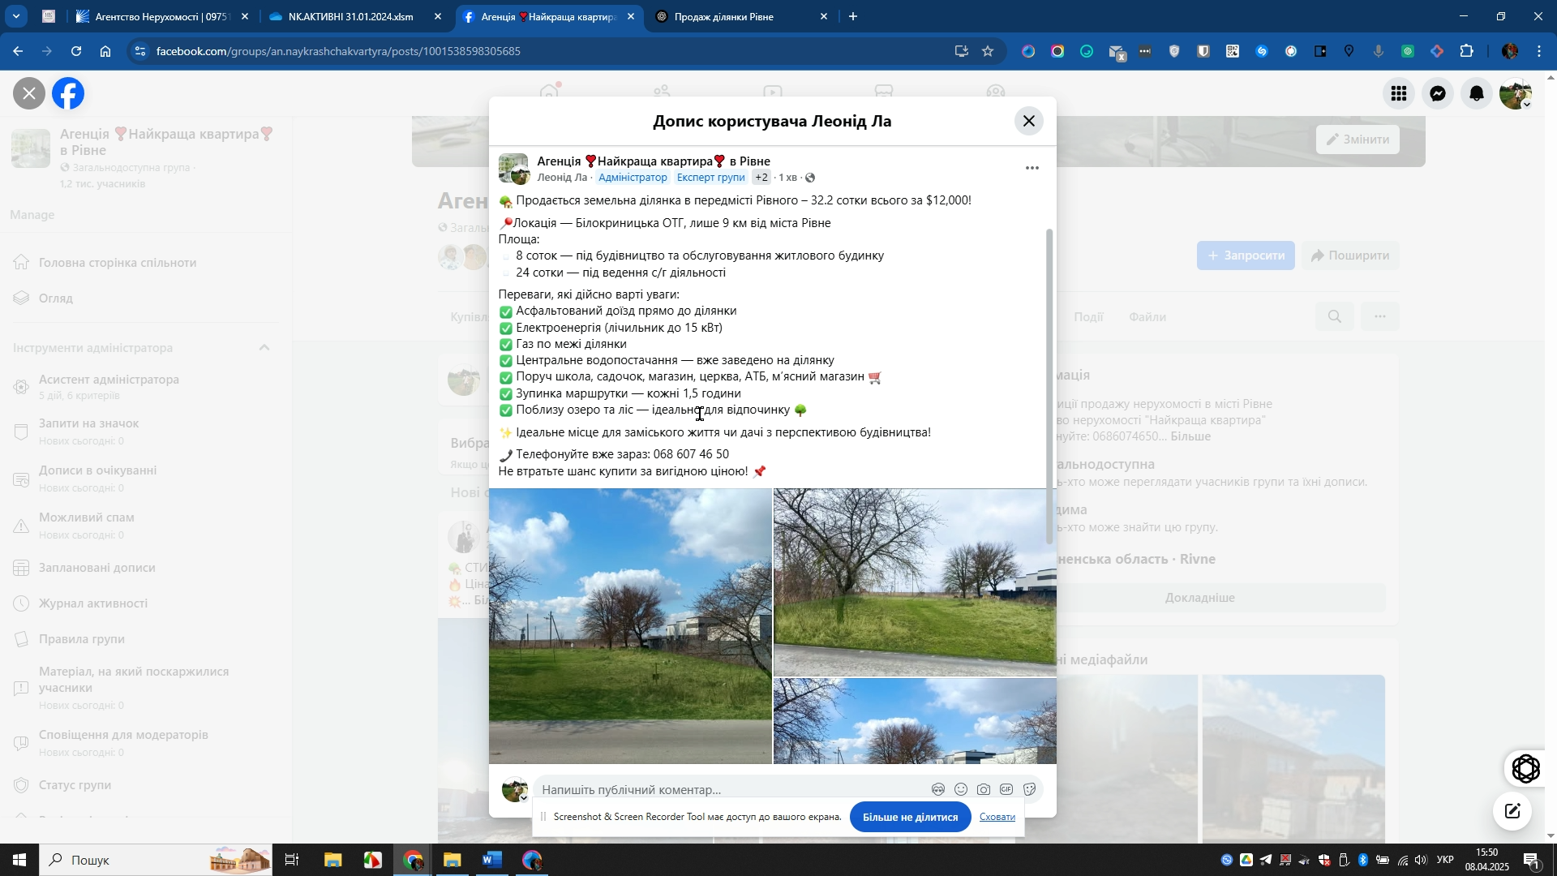Click the public comment input field
The image size is (1557, 876).
pos(730,790)
